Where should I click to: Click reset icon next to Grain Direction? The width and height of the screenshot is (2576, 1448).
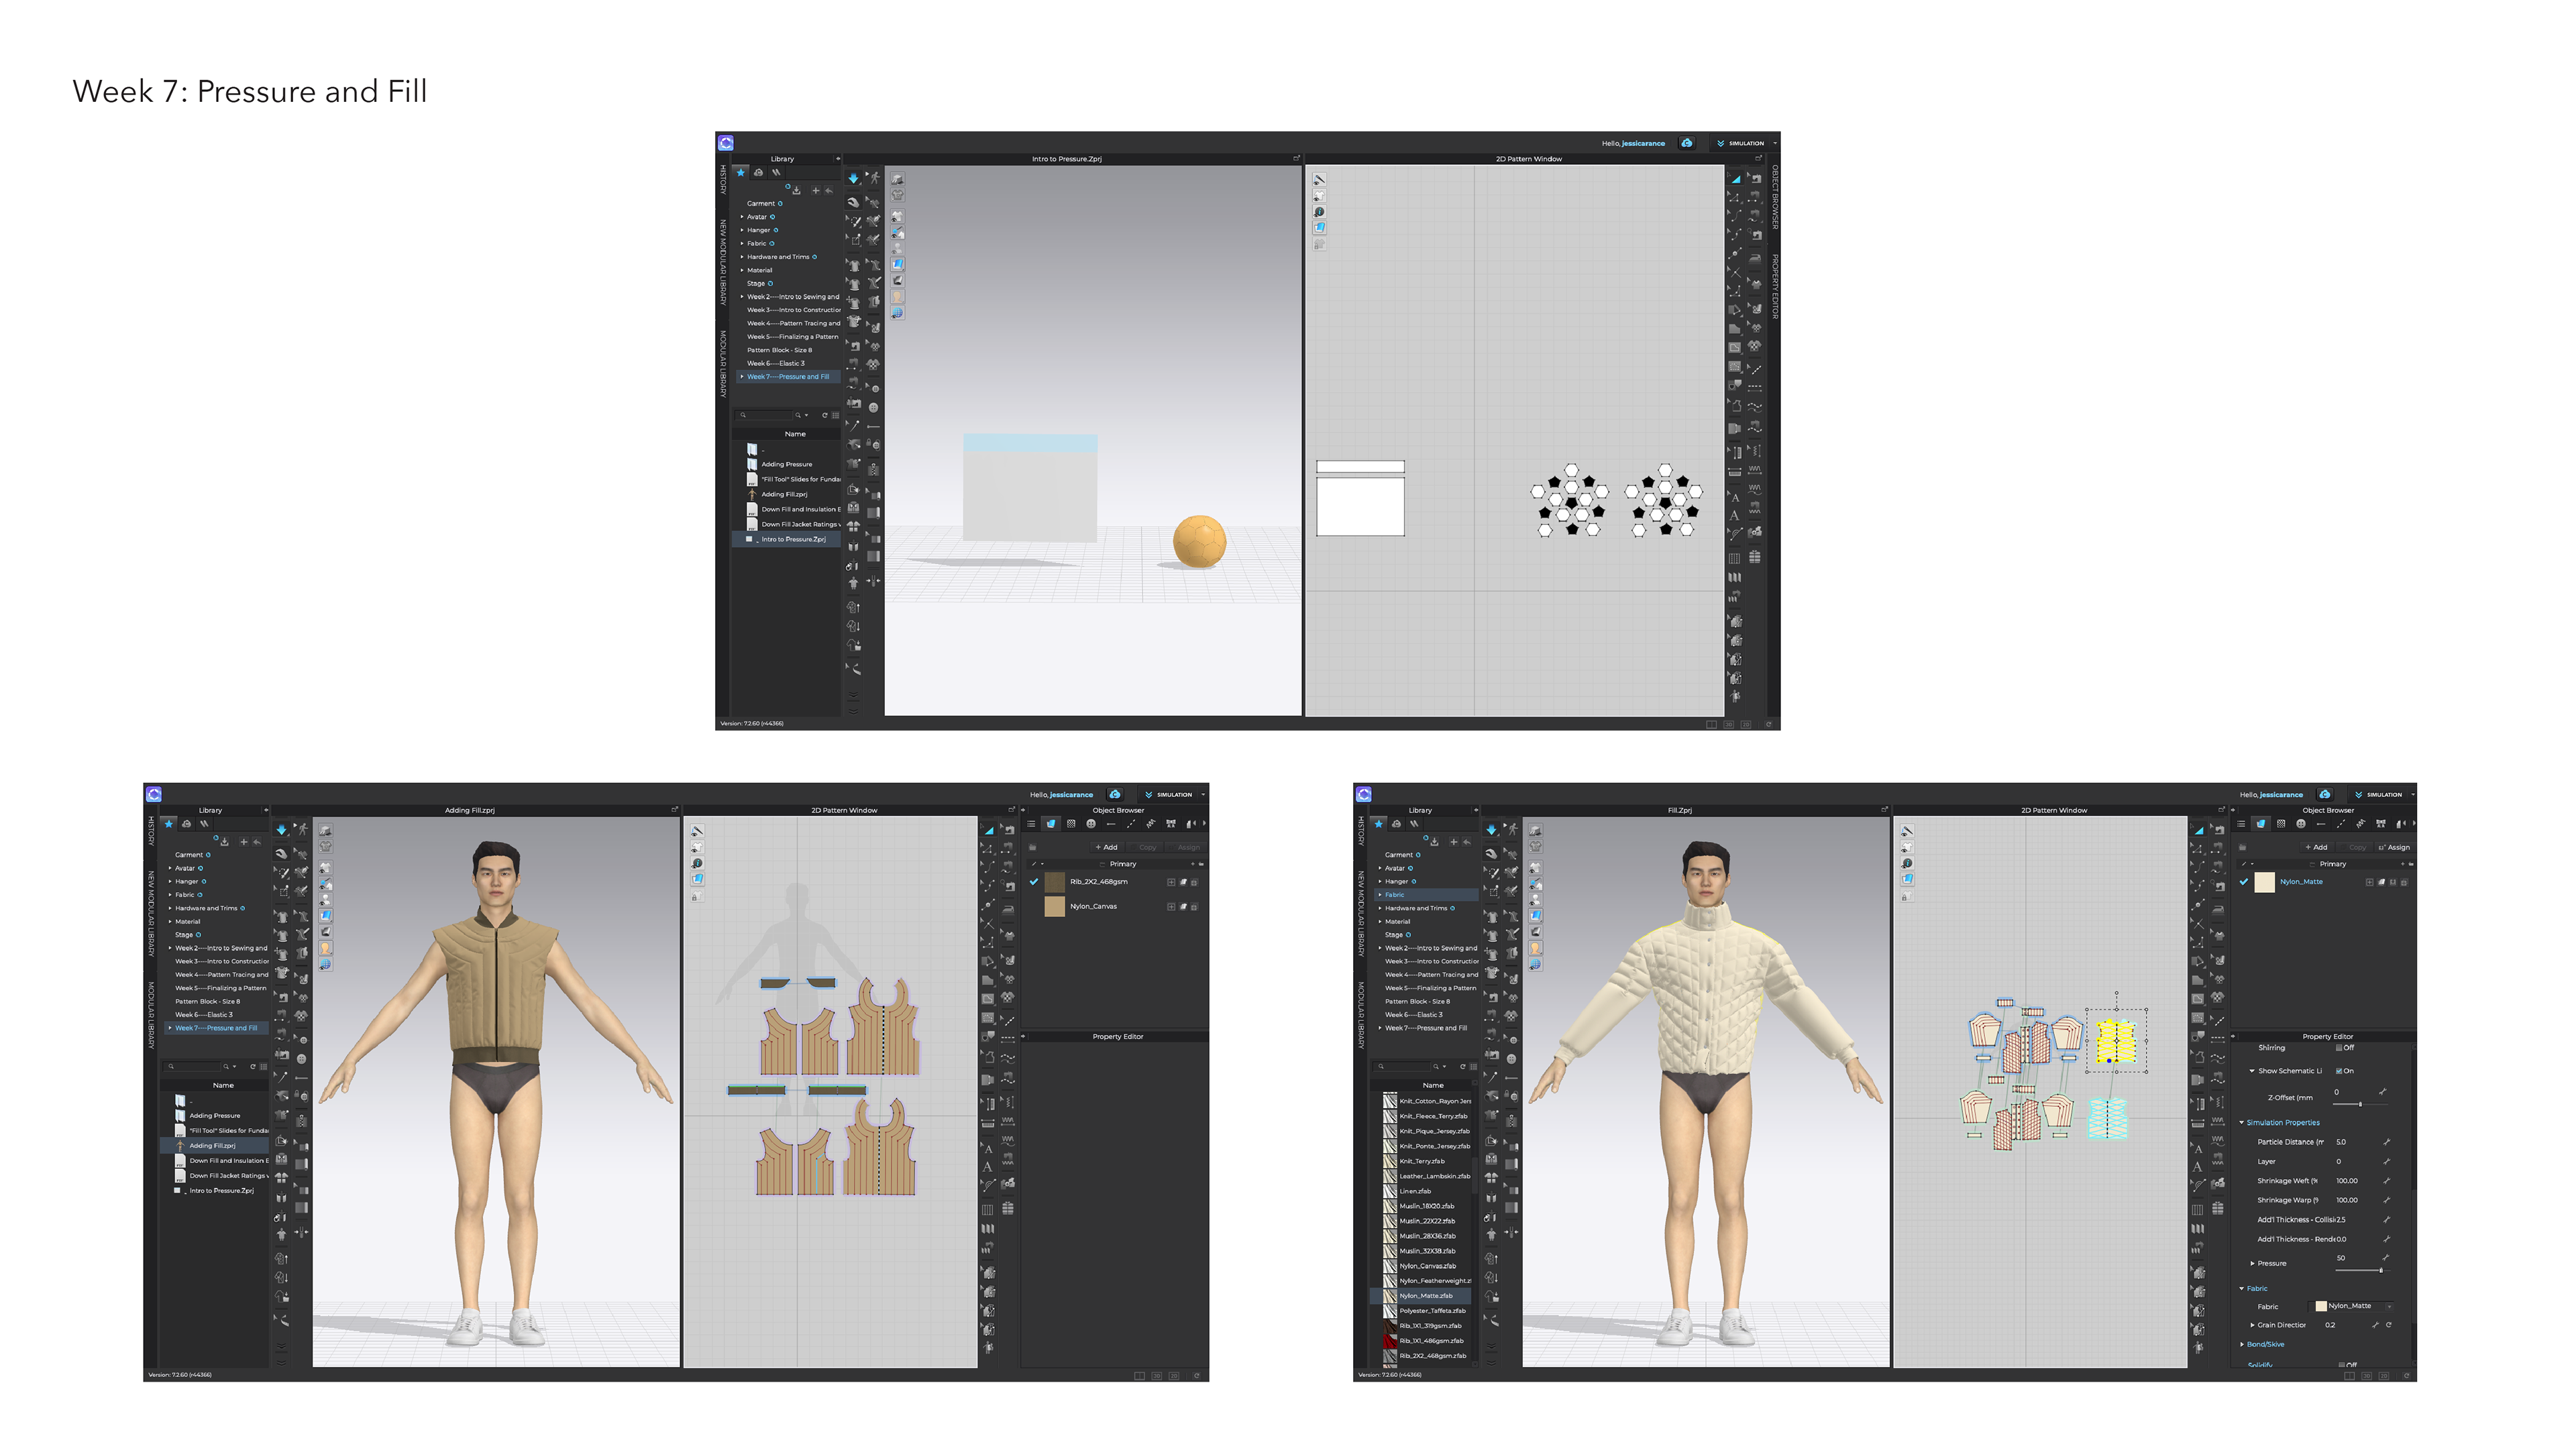tap(2389, 1325)
